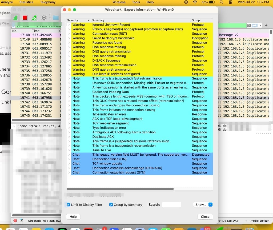Viewport: 273px width, 230px height.
Task: Add filter button with the plus icon
Action: [x=266, y=25]
